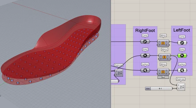Click the X output of the top Mirror
This screenshot has width=196, height=108.
coord(166,45)
